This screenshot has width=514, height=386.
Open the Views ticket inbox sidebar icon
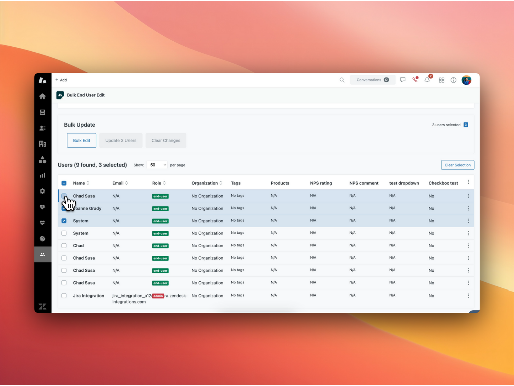42,112
